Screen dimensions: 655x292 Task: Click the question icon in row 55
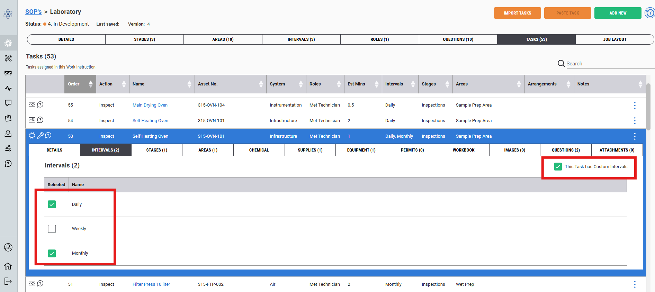pos(40,104)
